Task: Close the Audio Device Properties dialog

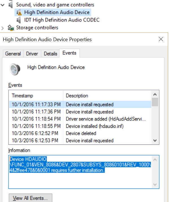Action: pyautogui.click(x=161, y=39)
